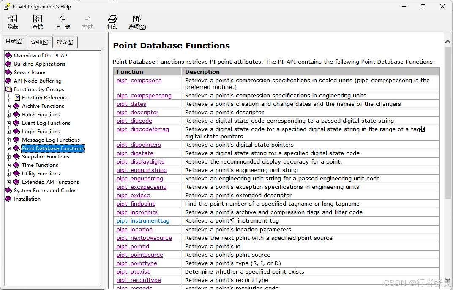
Task: Select System Errors and Codes tree entry
Action: pos(45,190)
